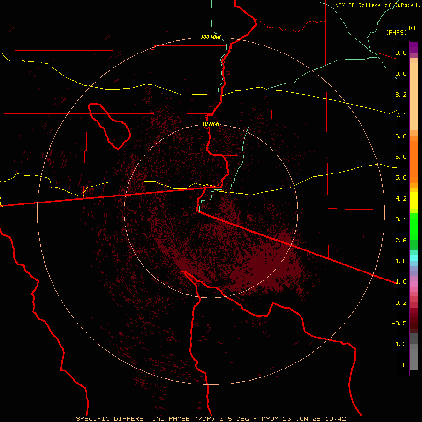422x422 pixels.
Task: Click the 19:42 timestamp
Action: [335, 419]
